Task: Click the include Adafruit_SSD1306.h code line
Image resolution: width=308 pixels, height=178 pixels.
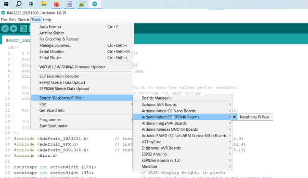Action: coord(51,150)
